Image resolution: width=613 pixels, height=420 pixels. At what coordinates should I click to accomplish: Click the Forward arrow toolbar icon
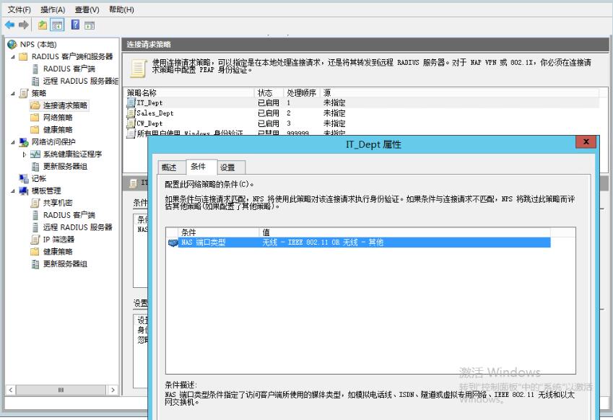pyautogui.click(x=23, y=25)
